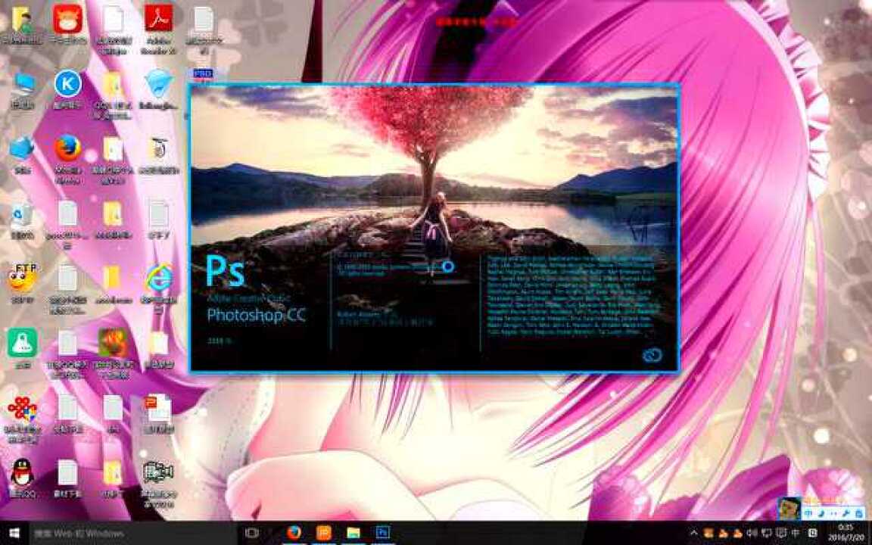Open the QQ penguin desktop icon
Screen dimensions: 872x545
click(22, 472)
